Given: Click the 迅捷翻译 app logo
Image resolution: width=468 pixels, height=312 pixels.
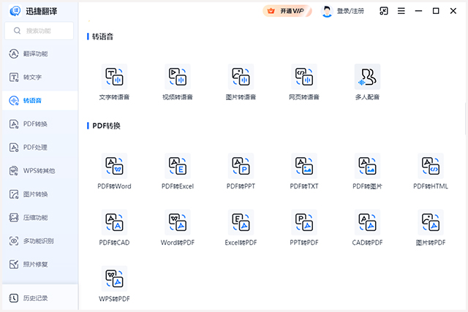Looking at the screenshot, I should (15, 11).
